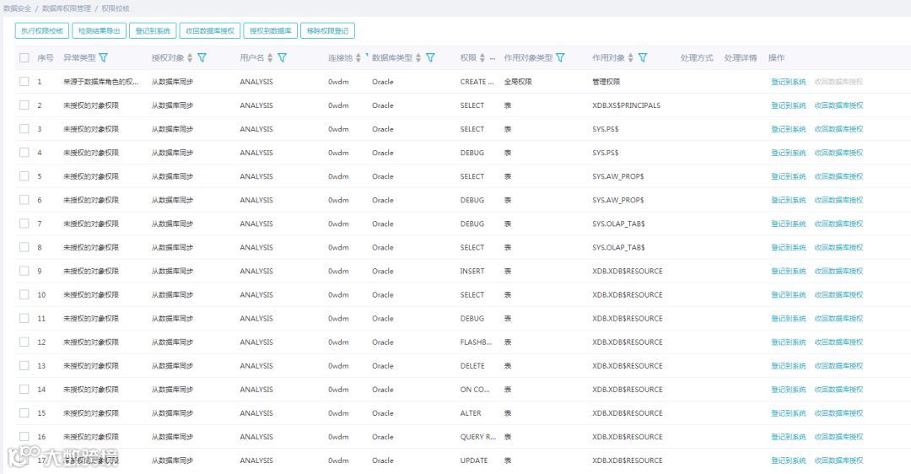Open 权限校核 in the breadcrumb
Screen dimensions: 911x474
click(x=116, y=8)
